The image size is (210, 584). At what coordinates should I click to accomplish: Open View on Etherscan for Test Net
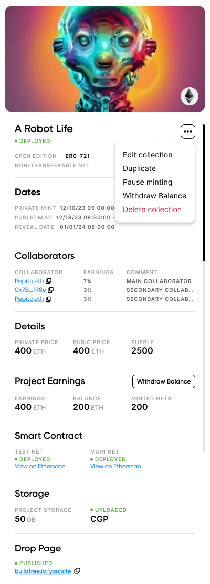coord(40,466)
